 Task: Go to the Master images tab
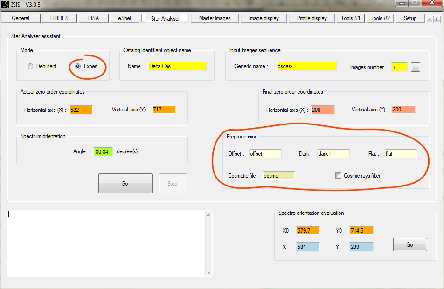[216, 18]
